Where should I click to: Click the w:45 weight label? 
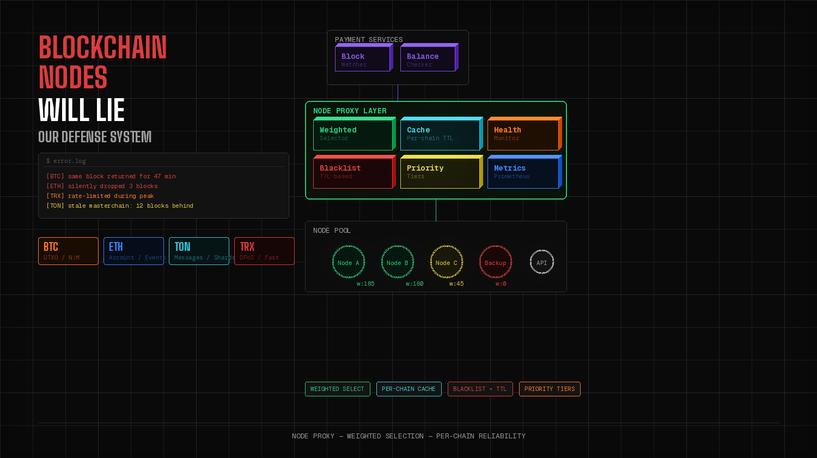point(456,284)
